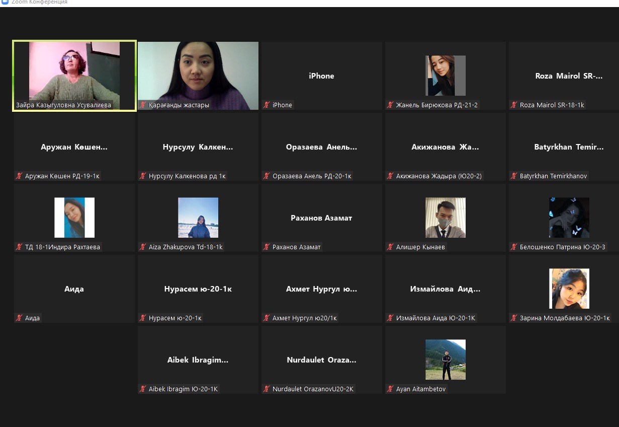Viewport: 619px width, 427px height.
Task: Select the Roza Mairol SR participant tile
Action: coord(569,76)
